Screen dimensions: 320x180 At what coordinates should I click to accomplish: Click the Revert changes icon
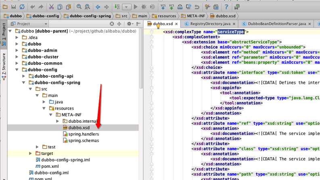[x=197, y=7]
